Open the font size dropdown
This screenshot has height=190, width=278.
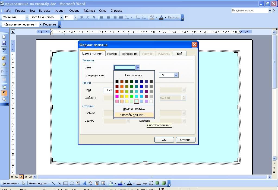[x=75, y=17]
